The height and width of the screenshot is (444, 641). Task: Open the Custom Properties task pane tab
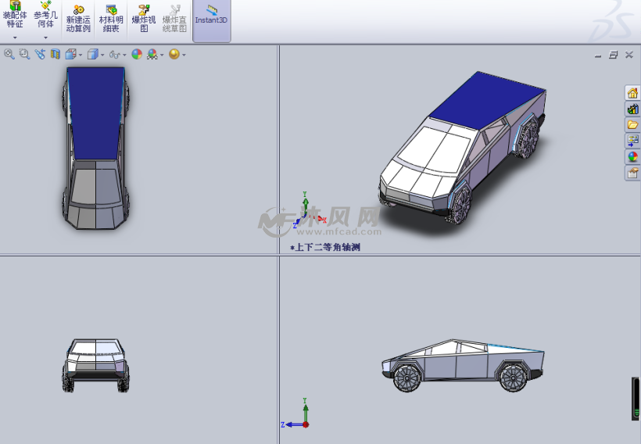pyautogui.click(x=632, y=173)
